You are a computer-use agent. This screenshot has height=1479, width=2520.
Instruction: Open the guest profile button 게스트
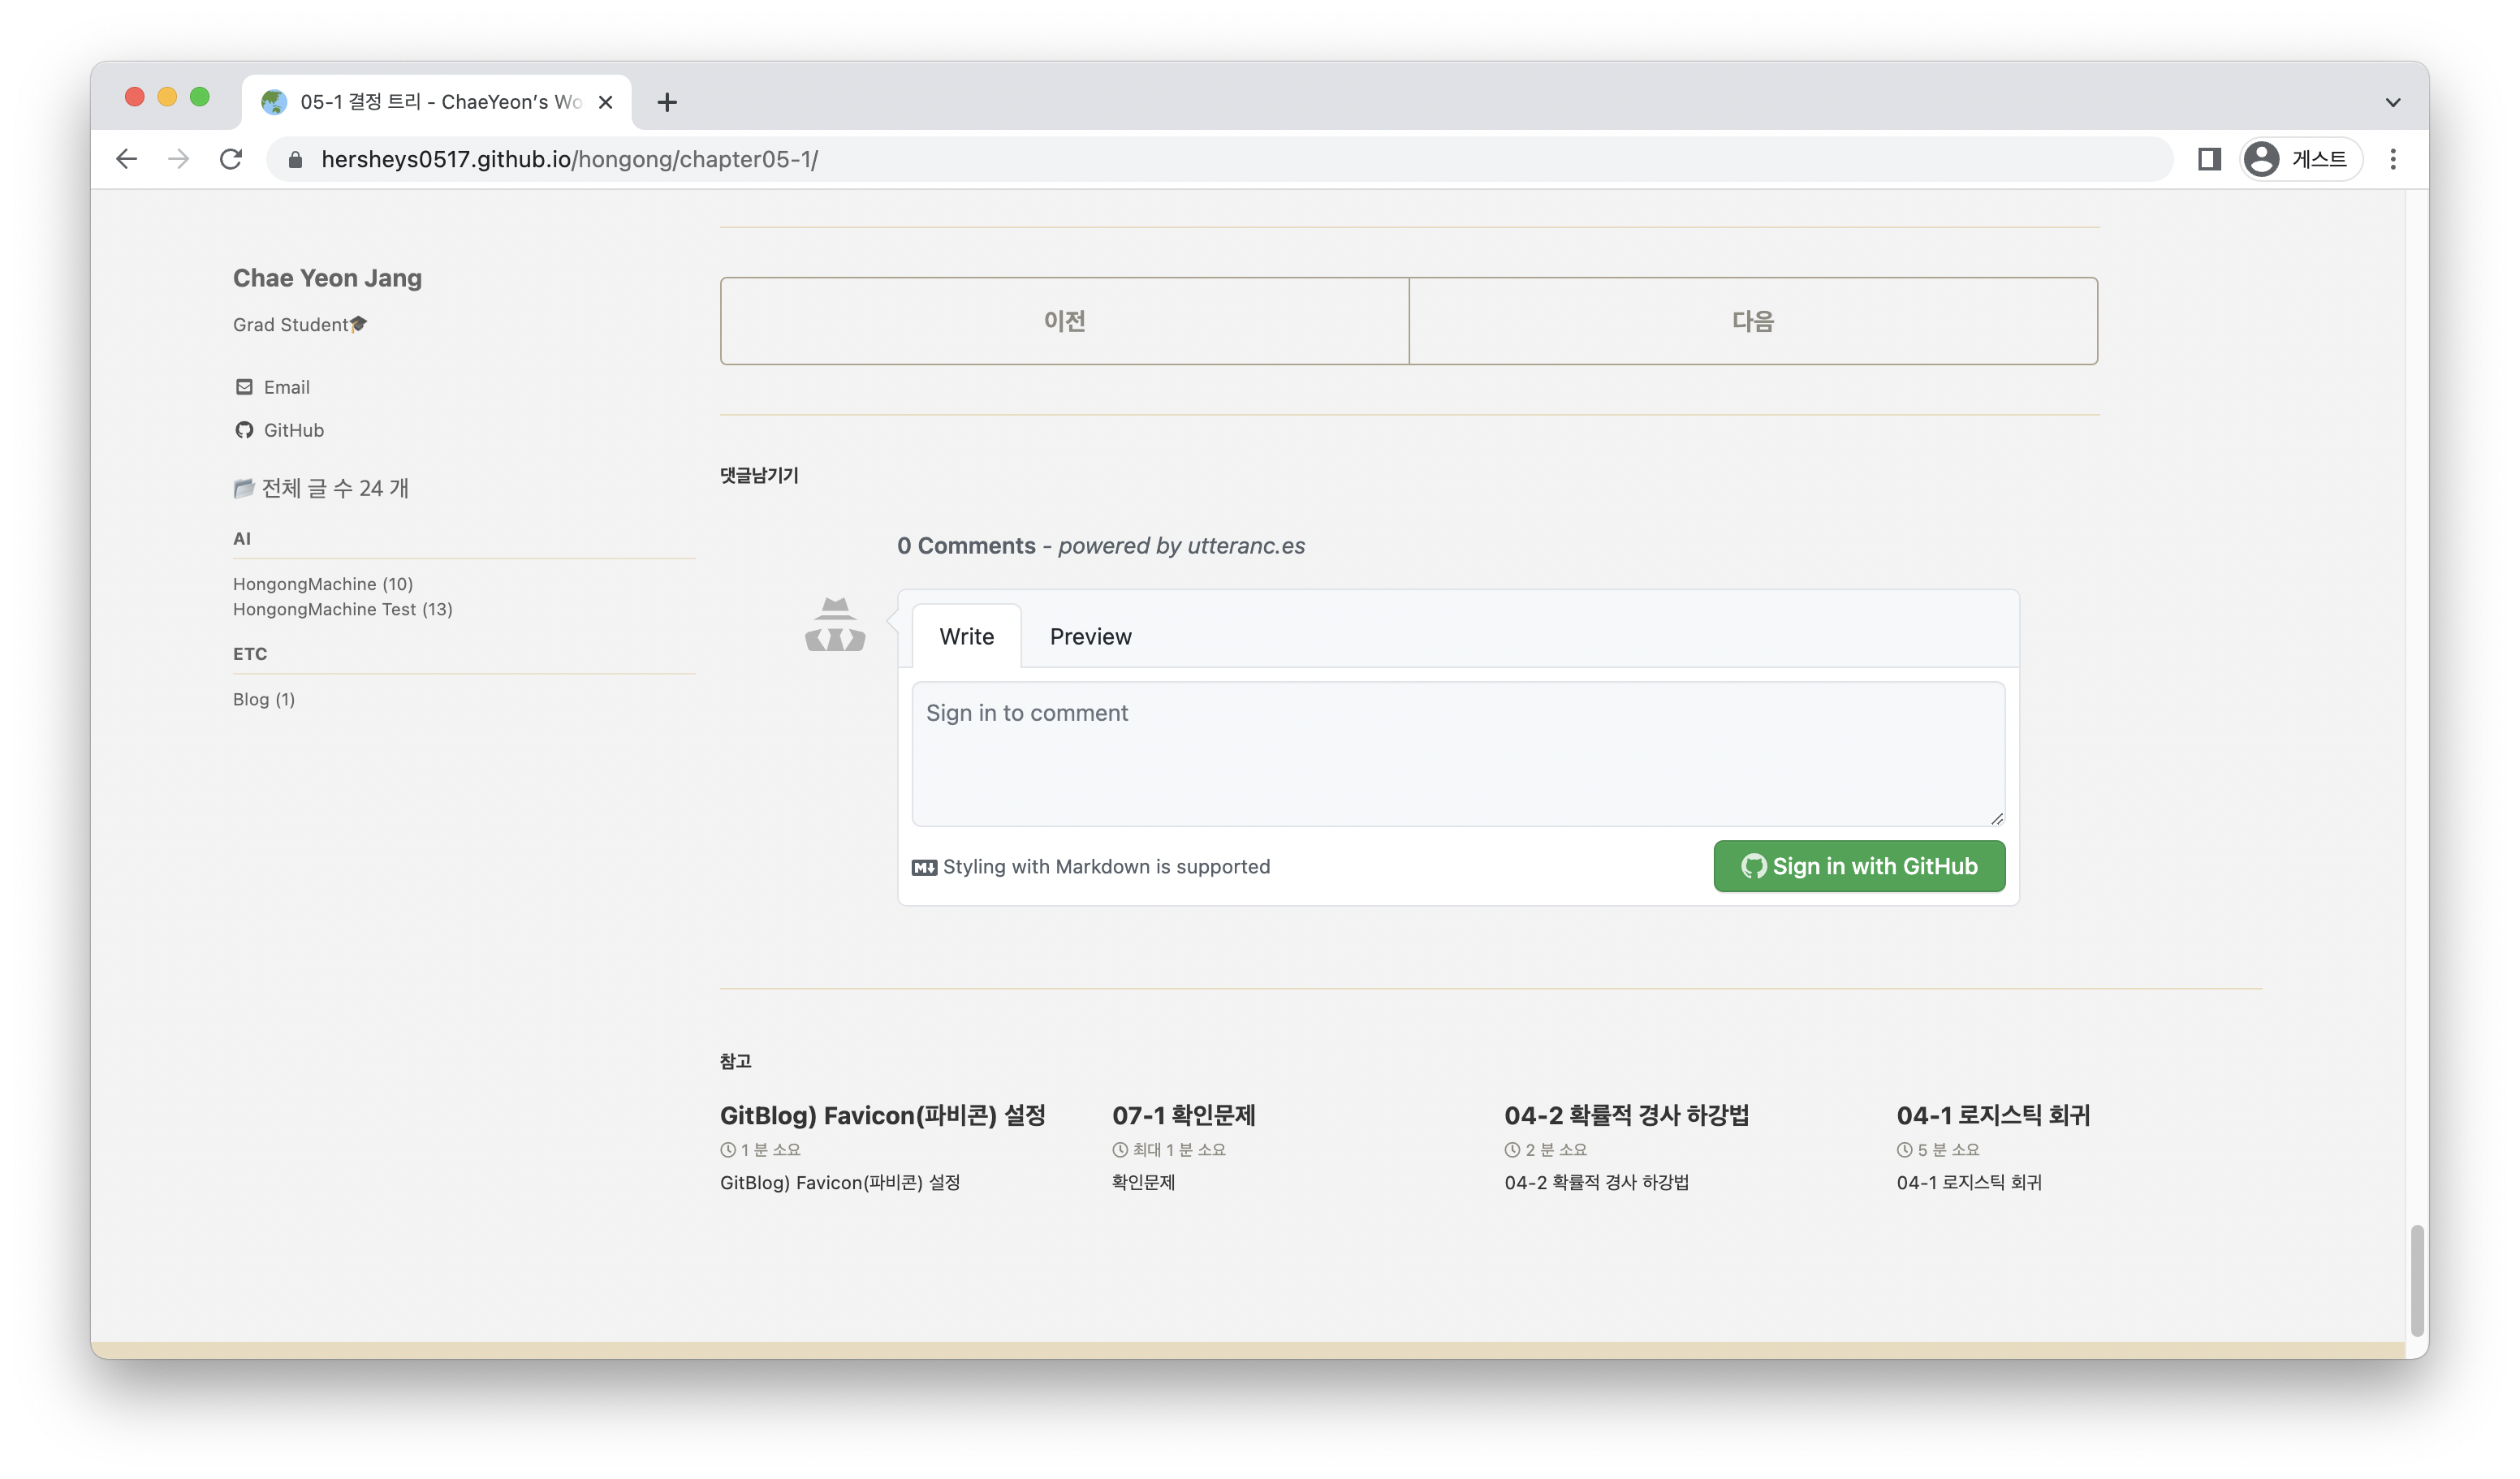(x=2301, y=159)
